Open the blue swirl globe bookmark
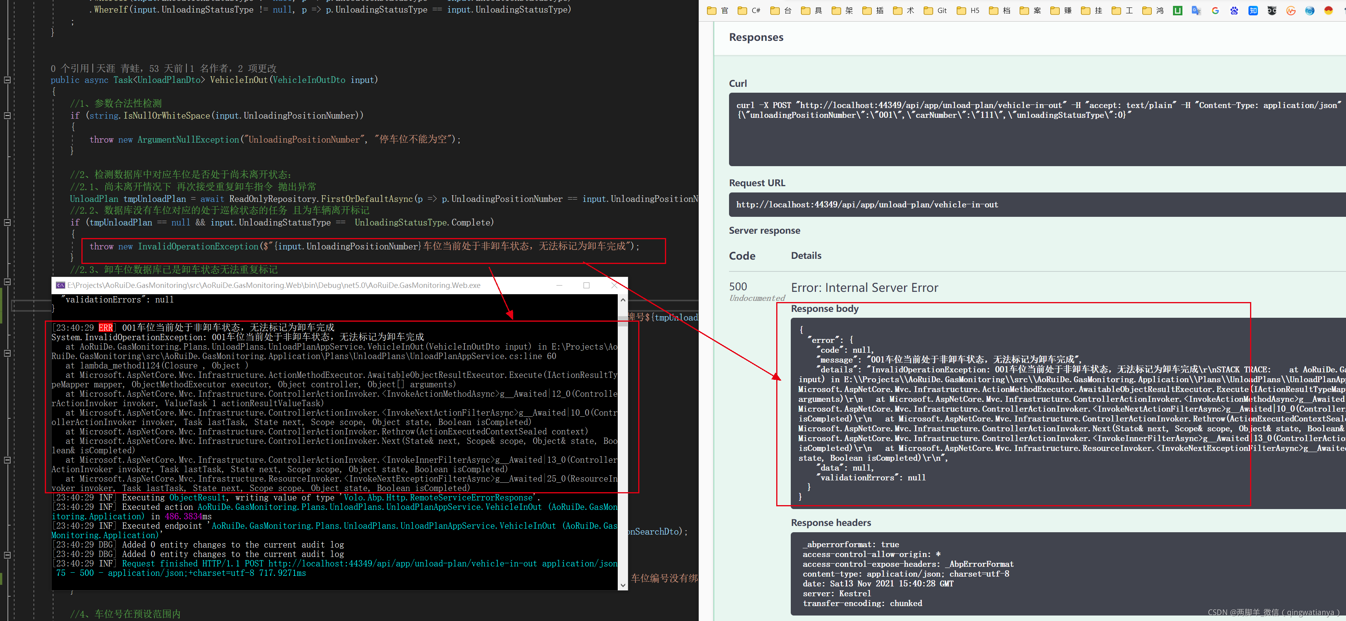Viewport: 1346px width, 621px height. [x=1309, y=11]
